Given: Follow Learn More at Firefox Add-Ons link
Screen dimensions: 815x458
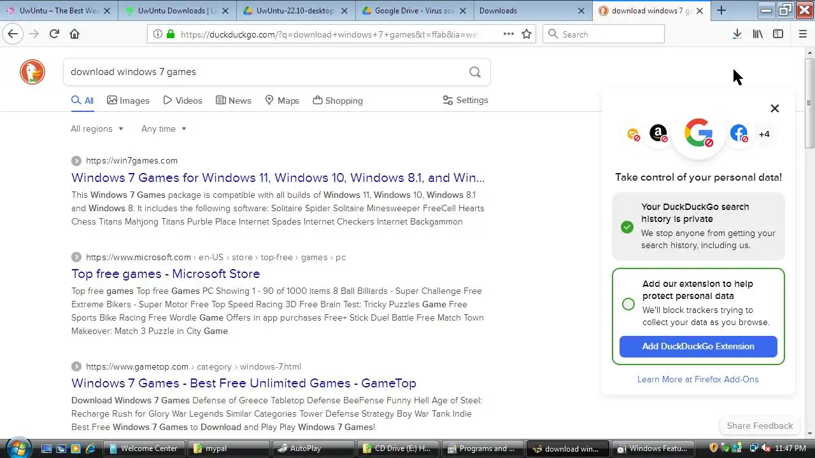Looking at the screenshot, I should 698,379.
